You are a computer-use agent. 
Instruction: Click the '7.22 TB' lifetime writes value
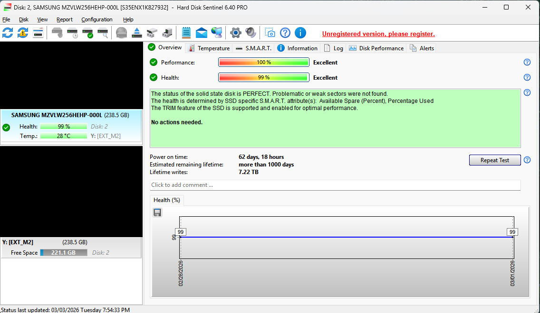(x=248, y=172)
